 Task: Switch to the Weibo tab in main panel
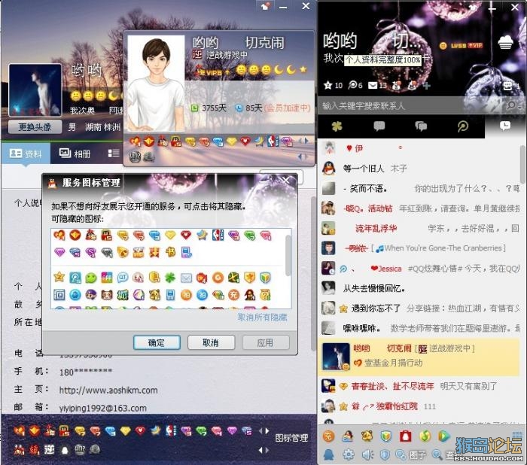click(463, 126)
